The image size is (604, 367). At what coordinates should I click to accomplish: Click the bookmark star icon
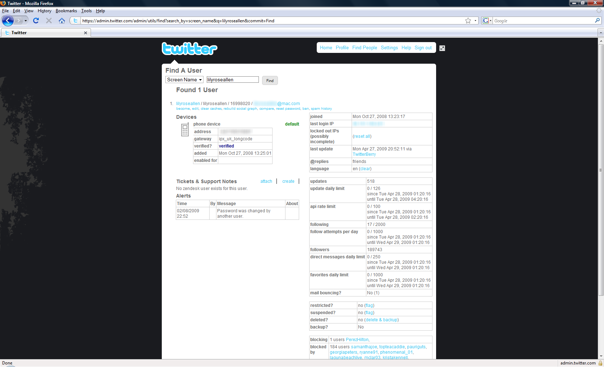468,21
